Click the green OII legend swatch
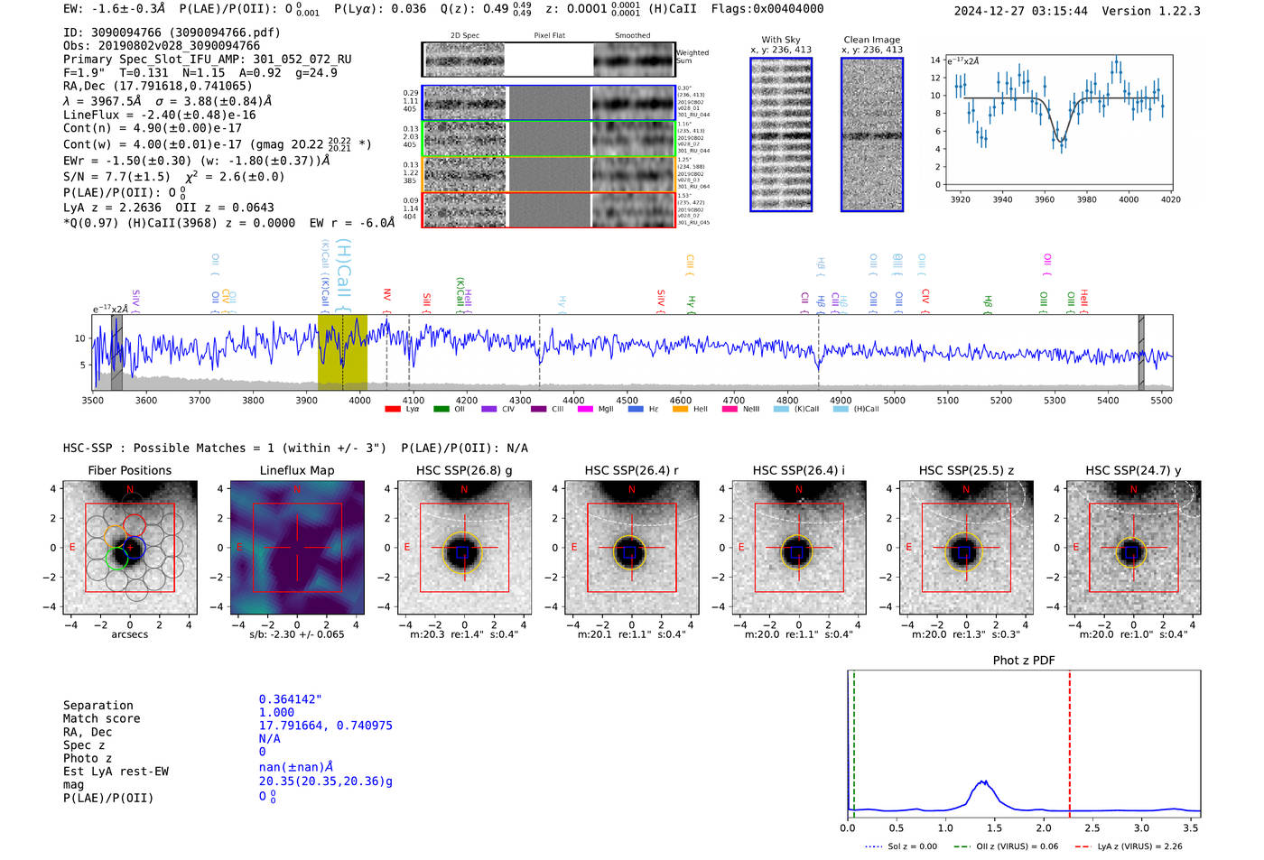Viewport: 1264px width, 860px height. (441, 409)
